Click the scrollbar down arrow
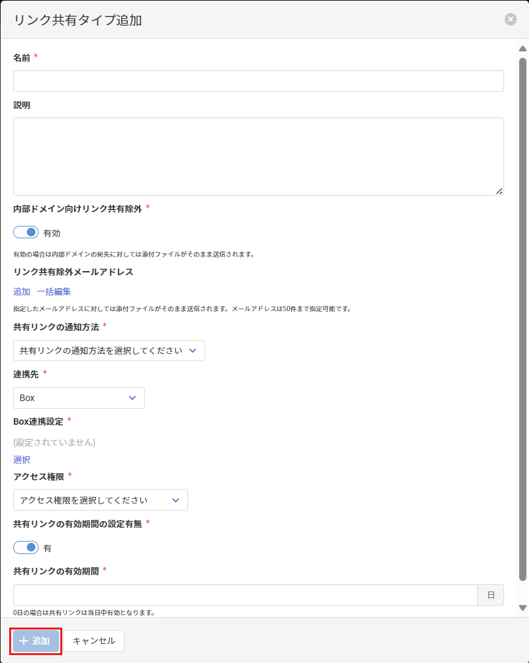Screen dimensions: 529x663 click(x=522, y=608)
